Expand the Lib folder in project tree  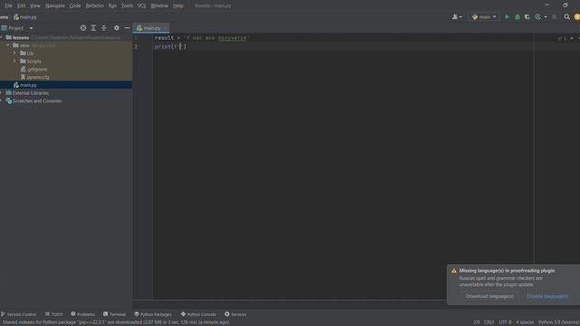pyautogui.click(x=14, y=53)
